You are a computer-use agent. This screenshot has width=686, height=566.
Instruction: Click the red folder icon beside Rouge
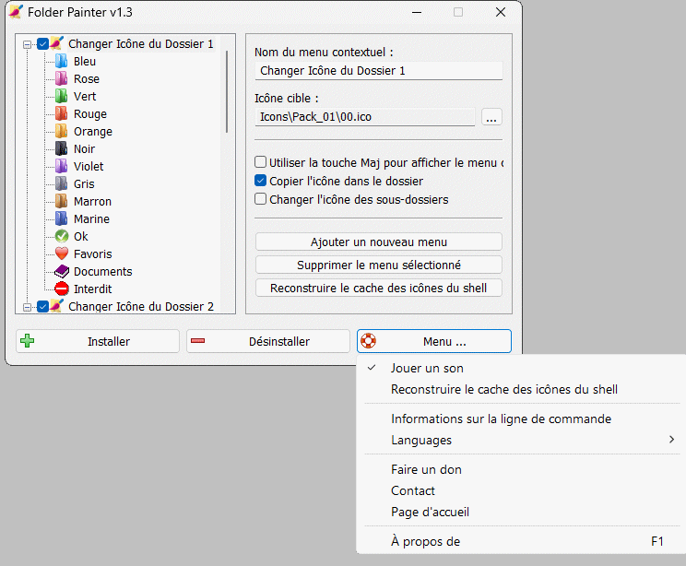tap(61, 113)
